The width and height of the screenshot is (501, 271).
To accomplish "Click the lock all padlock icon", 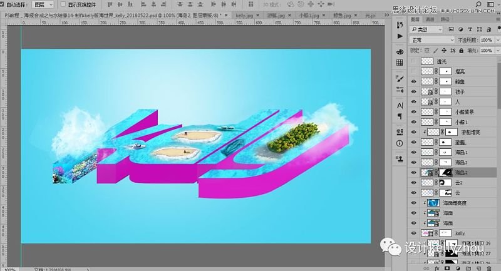I will 461,51.
